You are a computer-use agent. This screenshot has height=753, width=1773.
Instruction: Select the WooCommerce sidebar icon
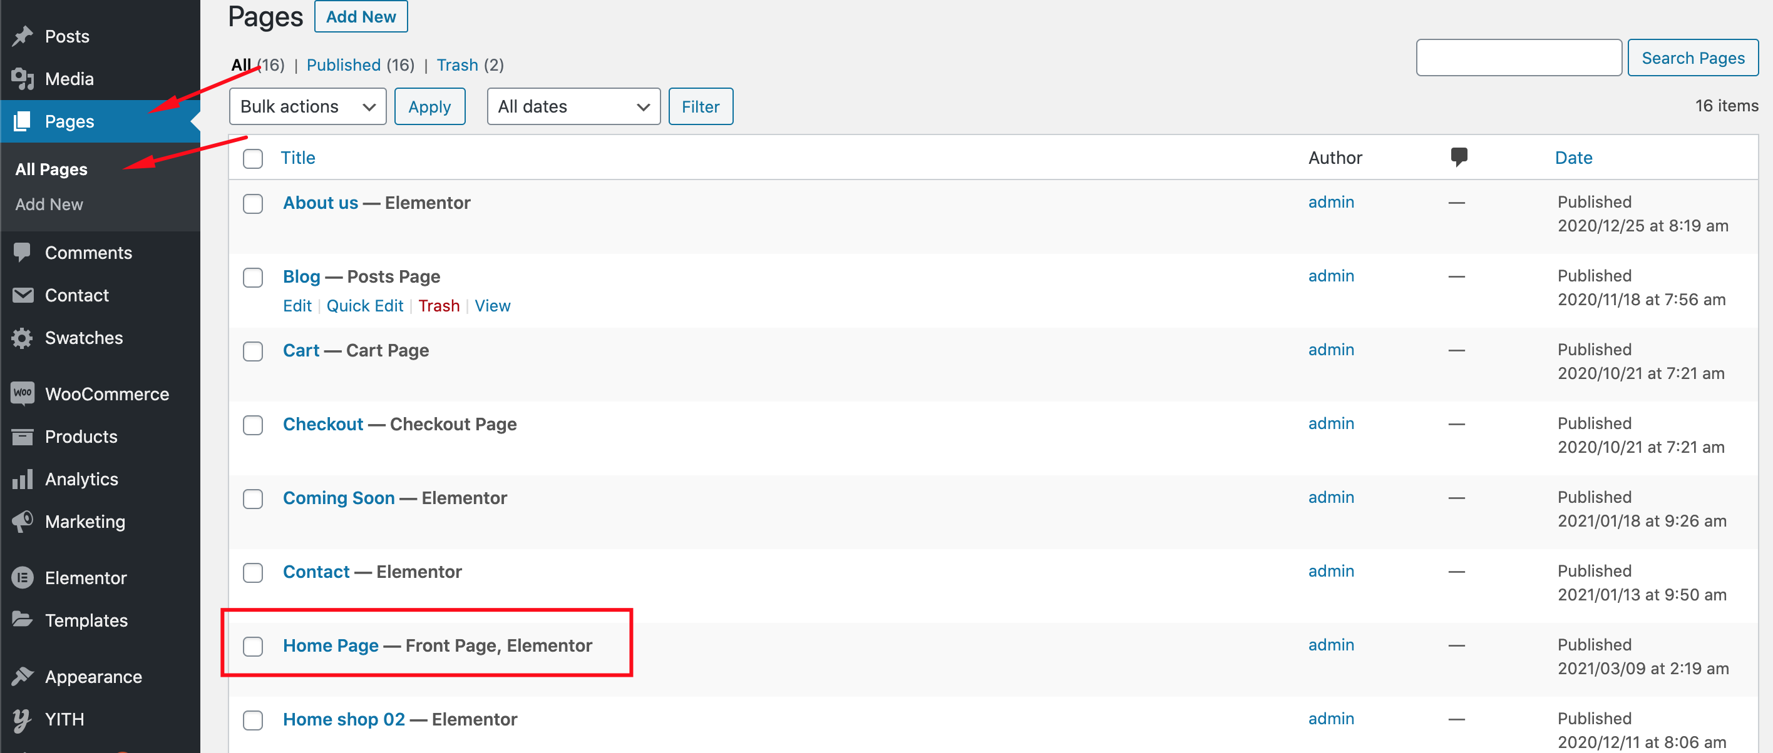click(23, 393)
